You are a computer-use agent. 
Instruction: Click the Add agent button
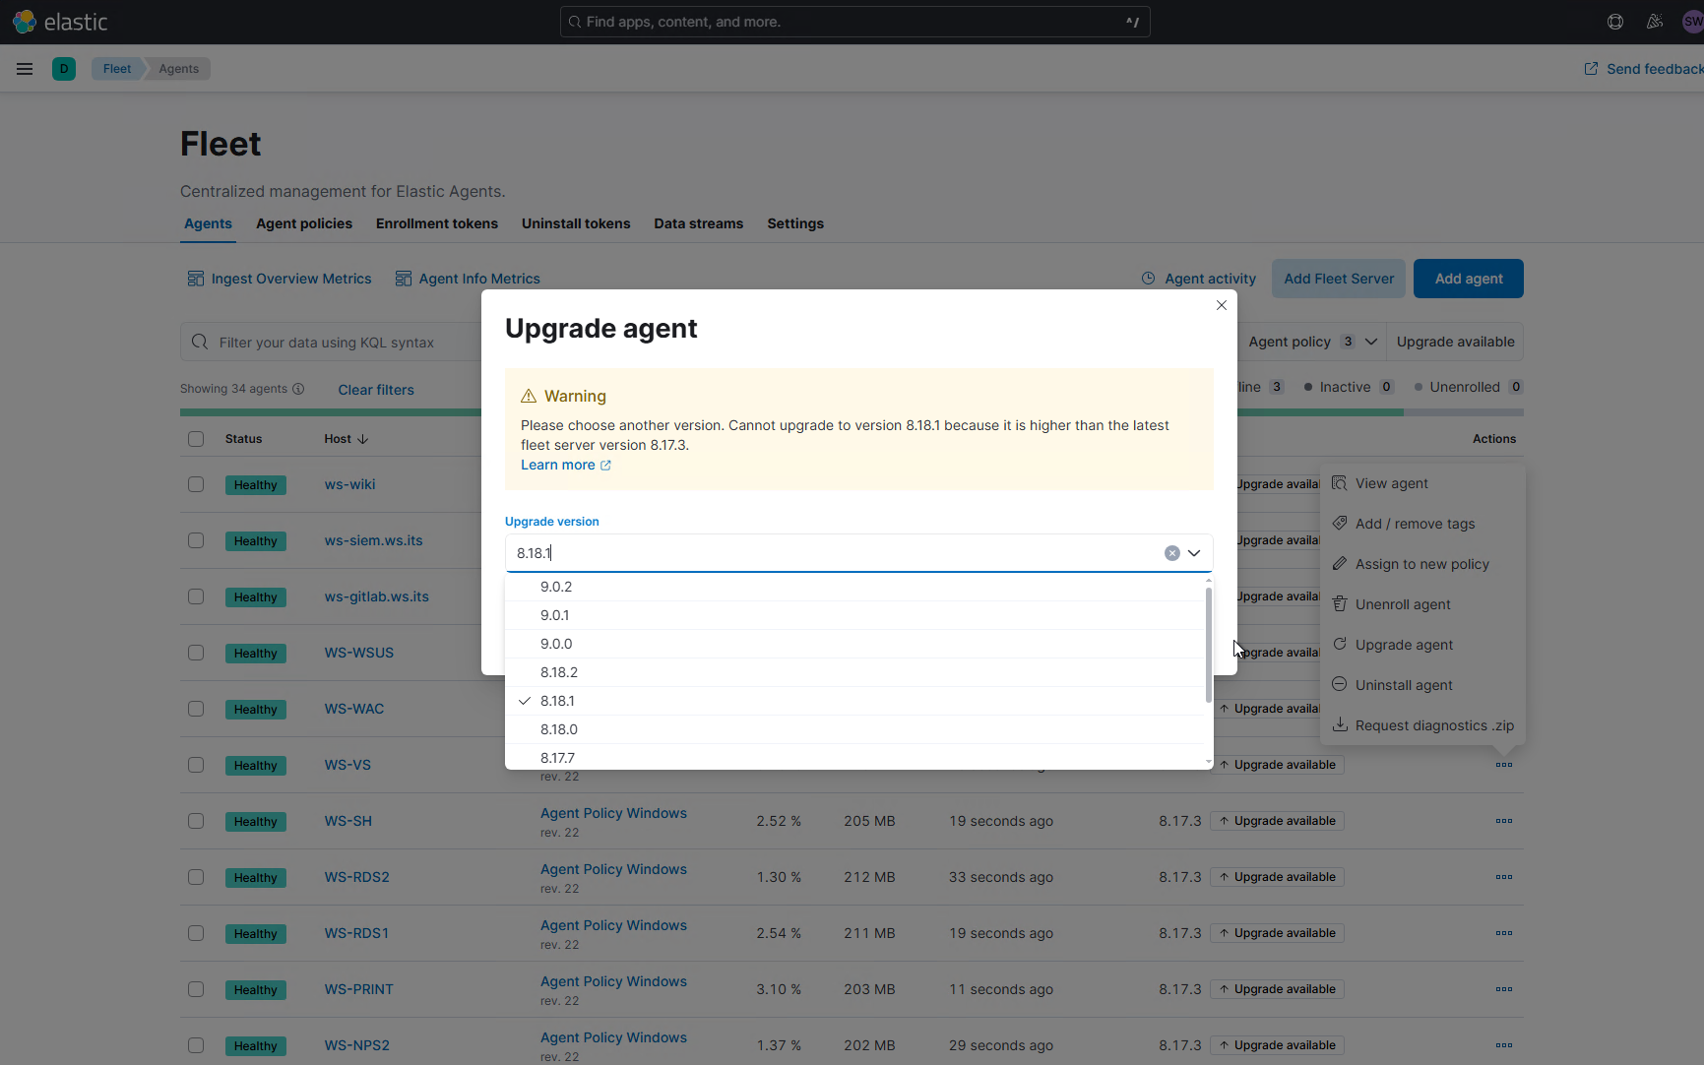1469,279
